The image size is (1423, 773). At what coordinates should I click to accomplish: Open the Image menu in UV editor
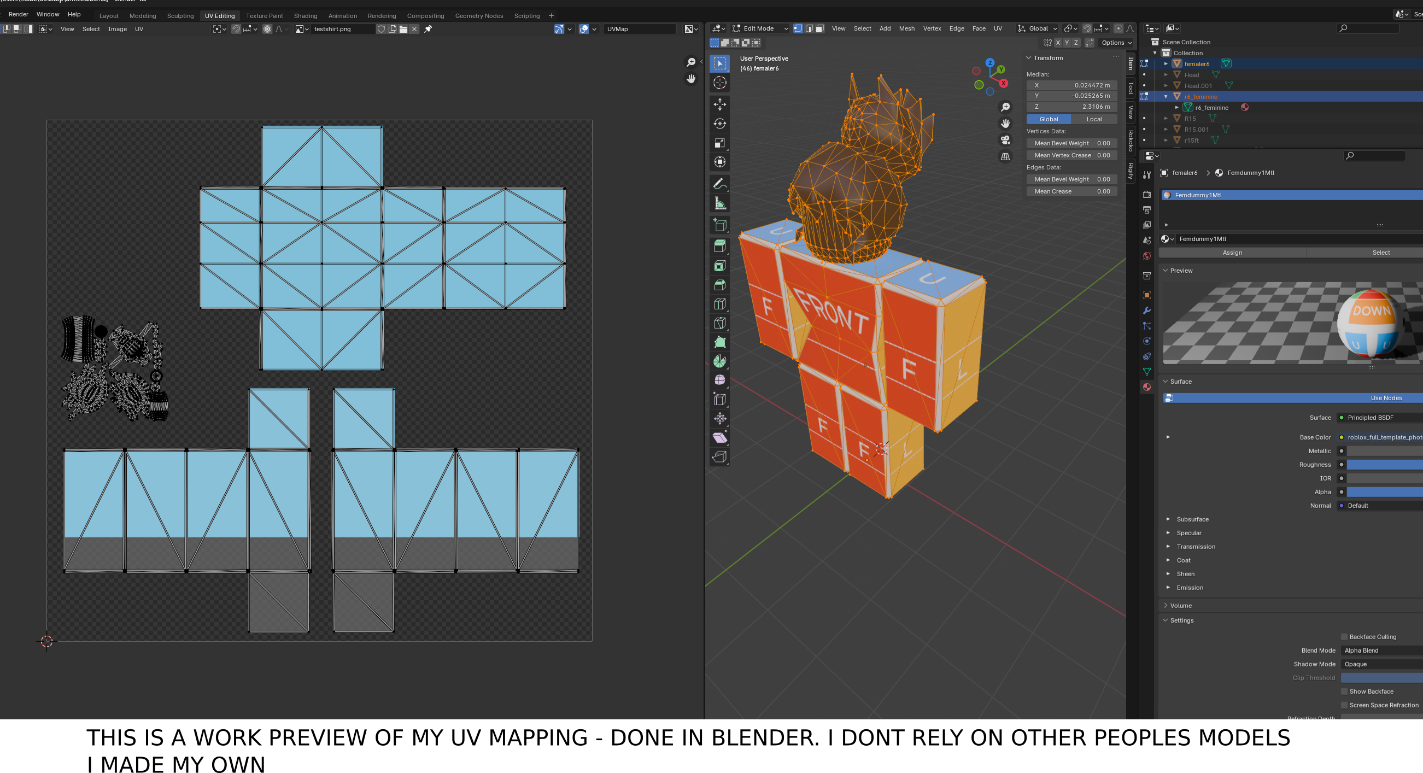pyautogui.click(x=117, y=29)
